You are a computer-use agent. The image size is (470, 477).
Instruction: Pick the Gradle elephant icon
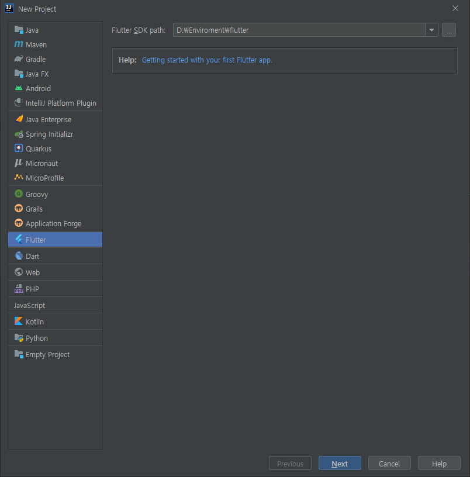point(19,59)
